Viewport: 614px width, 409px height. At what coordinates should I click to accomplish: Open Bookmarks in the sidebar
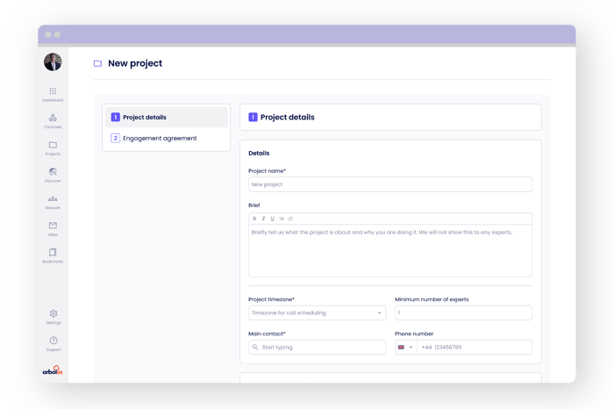tap(53, 255)
